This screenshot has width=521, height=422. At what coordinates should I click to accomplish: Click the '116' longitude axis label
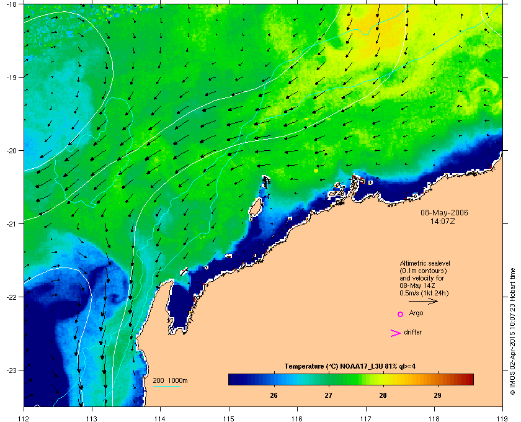[297, 419]
